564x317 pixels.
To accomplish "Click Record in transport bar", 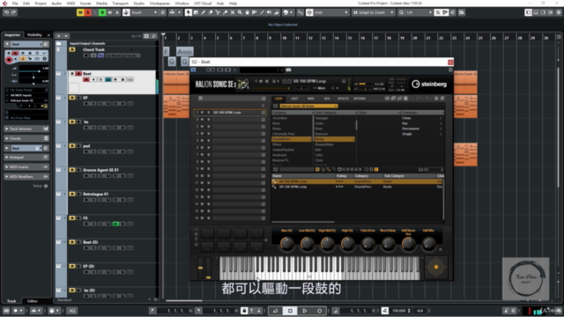I will click(x=319, y=311).
